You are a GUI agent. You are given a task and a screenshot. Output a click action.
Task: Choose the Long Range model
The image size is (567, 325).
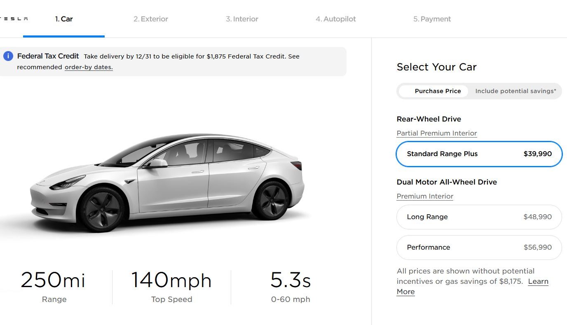point(479,217)
